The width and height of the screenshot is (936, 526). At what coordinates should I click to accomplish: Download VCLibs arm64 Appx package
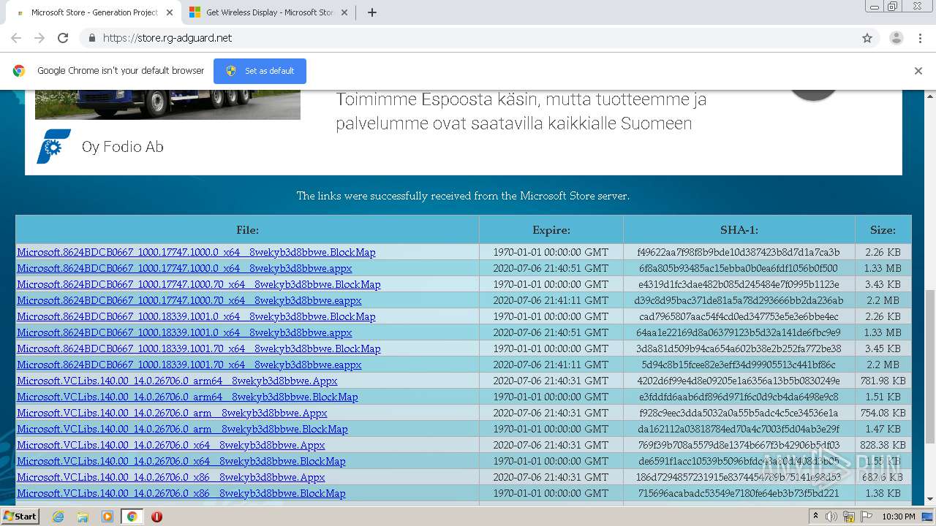coord(177,381)
